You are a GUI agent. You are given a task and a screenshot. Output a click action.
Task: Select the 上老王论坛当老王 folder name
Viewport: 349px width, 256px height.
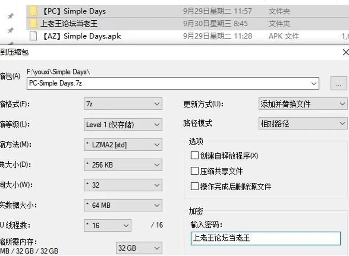[x=69, y=24]
